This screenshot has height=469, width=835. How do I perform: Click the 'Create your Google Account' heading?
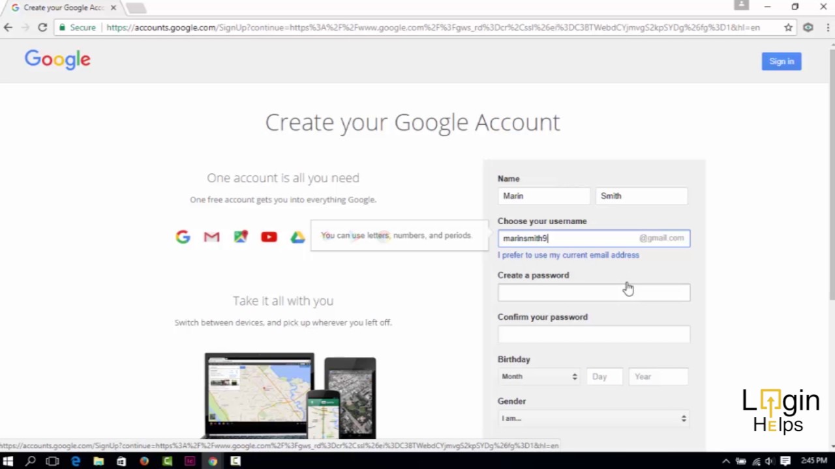pyautogui.click(x=412, y=122)
